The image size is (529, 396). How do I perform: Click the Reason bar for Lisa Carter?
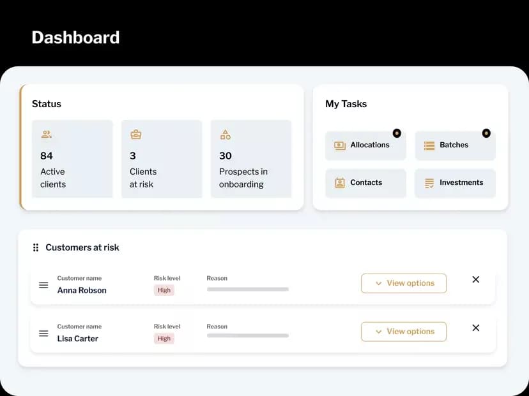[x=248, y=335]
